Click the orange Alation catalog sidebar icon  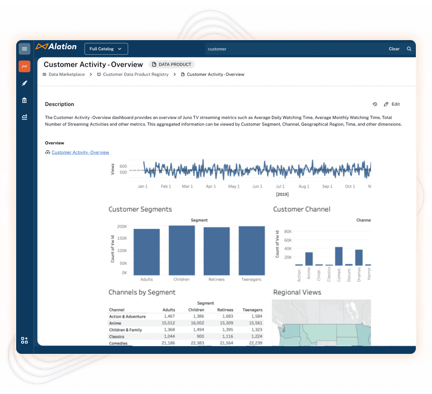24,66
